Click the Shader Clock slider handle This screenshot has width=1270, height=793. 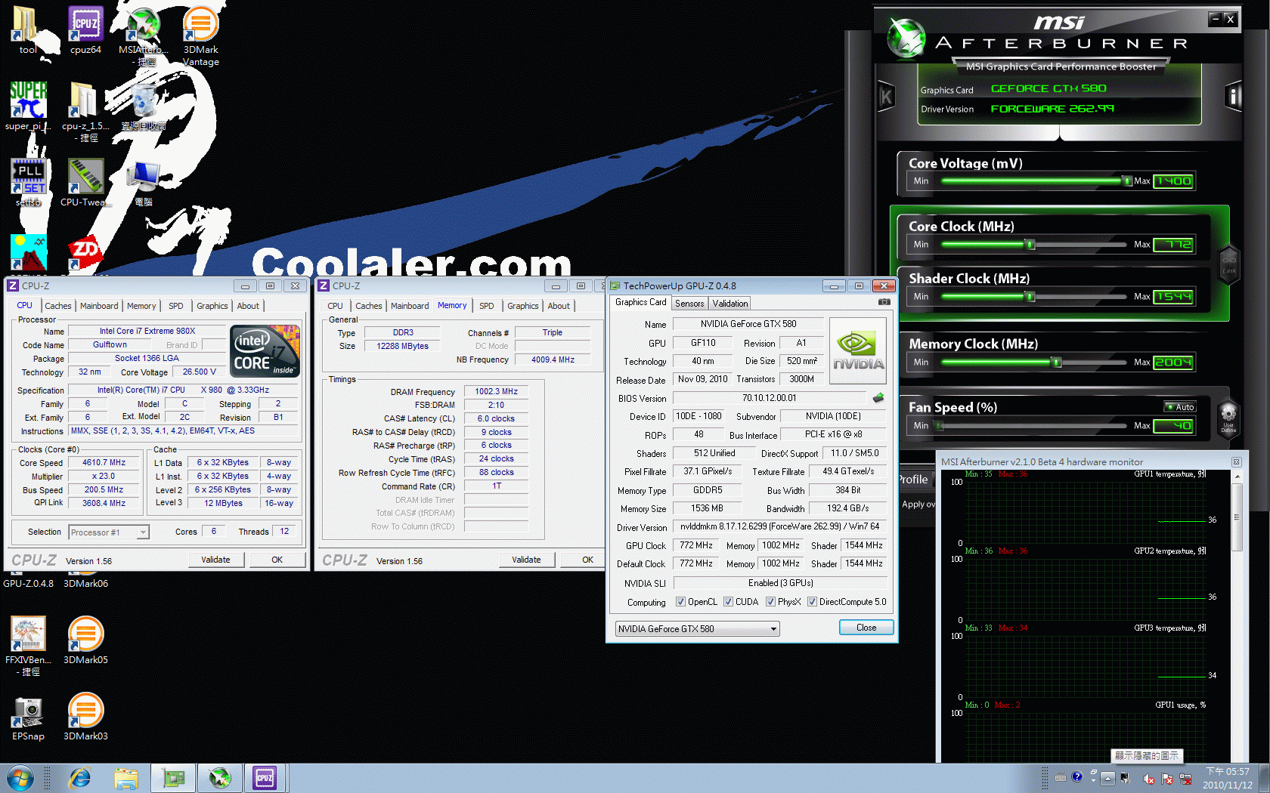point(1030,297)
